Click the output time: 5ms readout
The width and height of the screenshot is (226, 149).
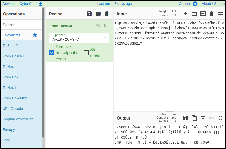[x=168, y=115]
